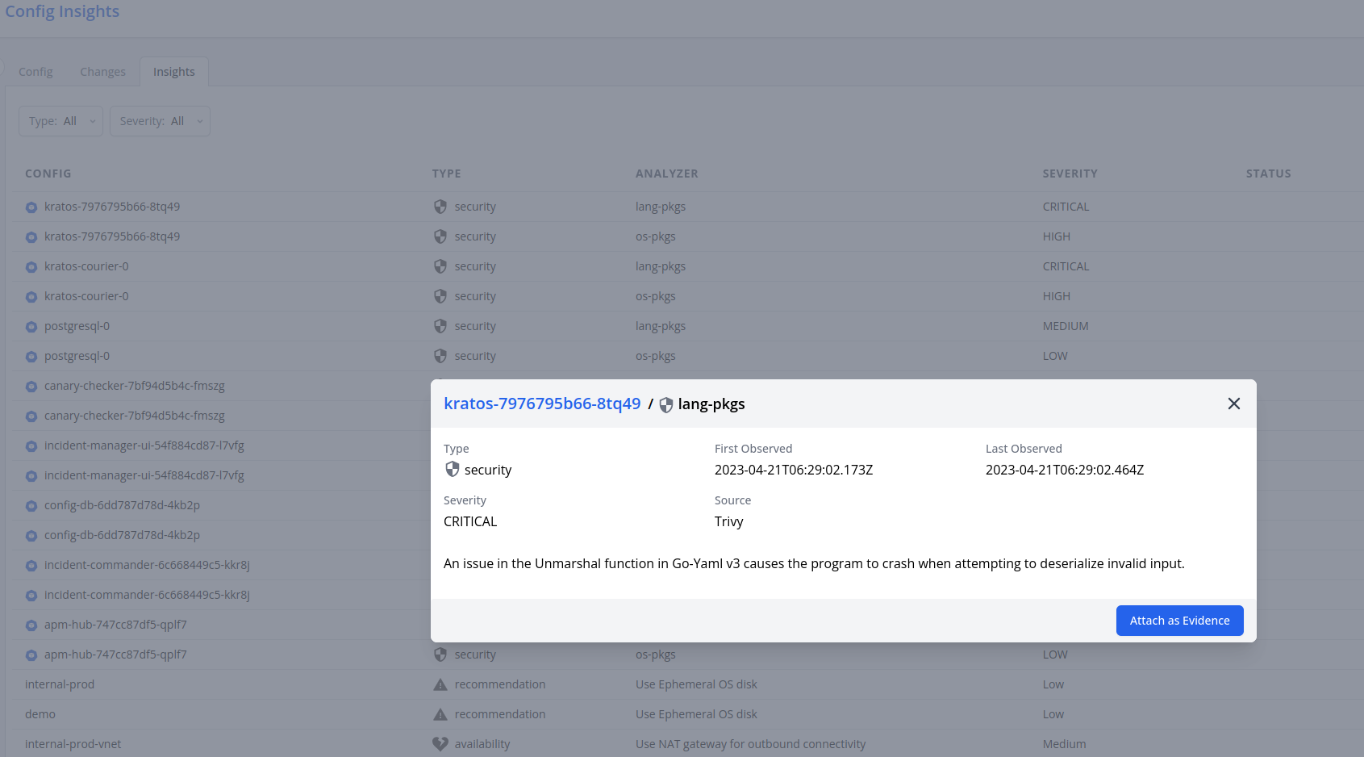The width and height of the screenshot is (1364, 757).
Task: Click shield icon beside lang-pkgs dialog title
Action: click(666, 405)
